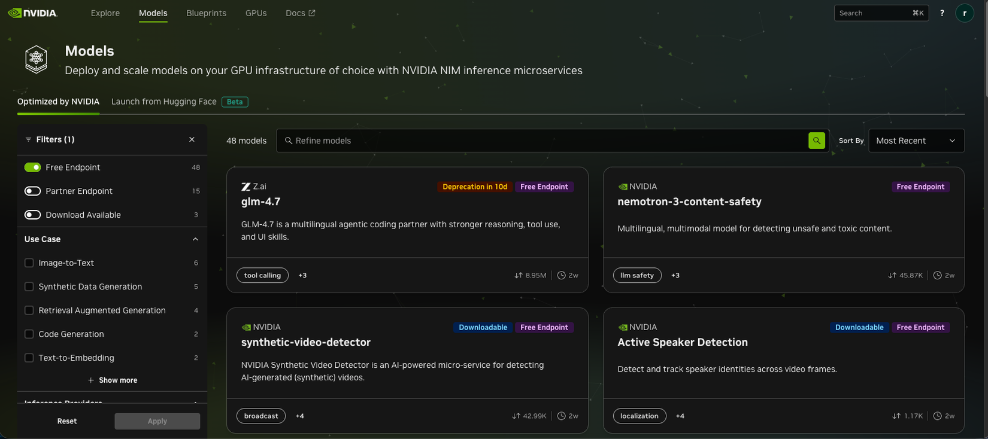Click NVIDIA logo on Active Speaker Detection card

click(622, 327)
